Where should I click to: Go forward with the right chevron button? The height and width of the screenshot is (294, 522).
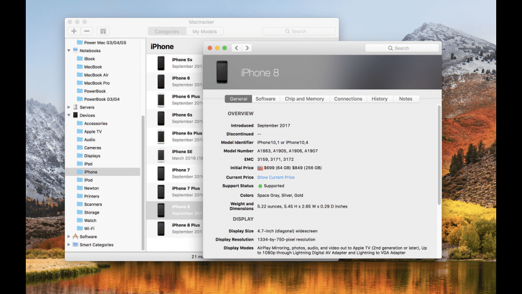pos(247,48)
